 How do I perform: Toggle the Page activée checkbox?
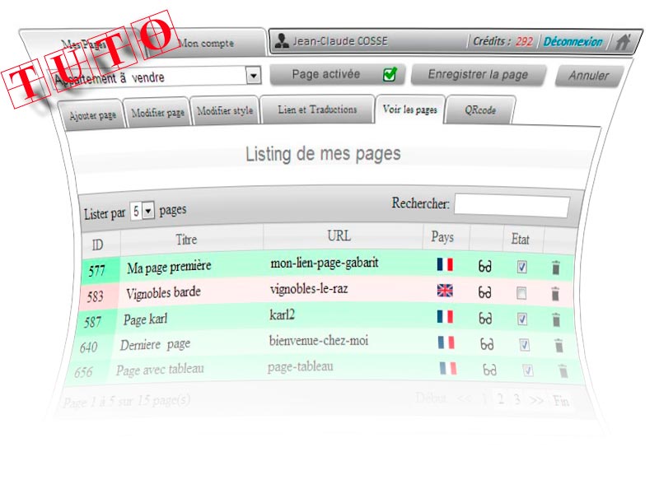[390, 75]
